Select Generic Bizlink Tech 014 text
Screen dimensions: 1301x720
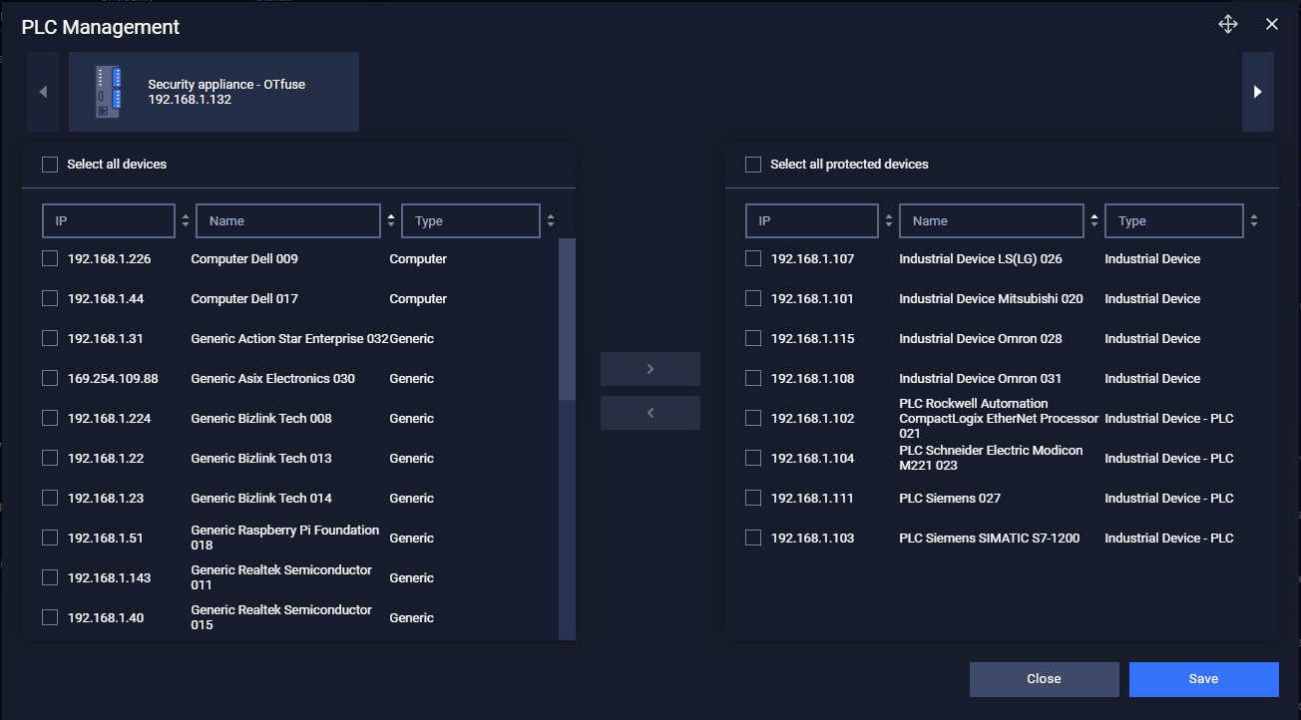tap(261, 499)
